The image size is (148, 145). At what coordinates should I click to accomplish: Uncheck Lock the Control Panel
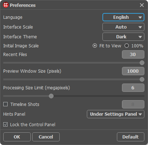click(x=5, y=124)
